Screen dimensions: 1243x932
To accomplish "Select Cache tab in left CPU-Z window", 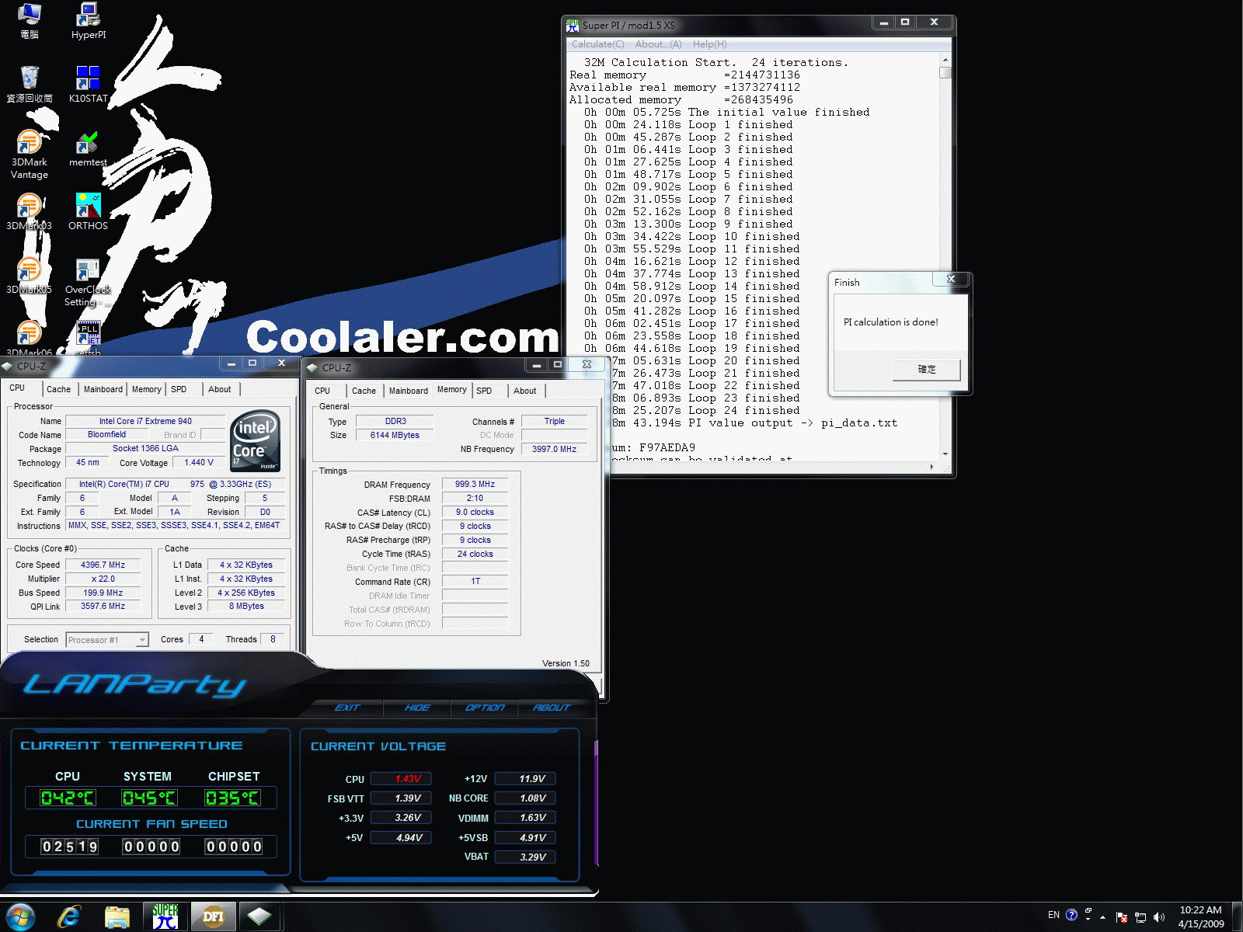I will pyautogui.click(x=58, y=389).
